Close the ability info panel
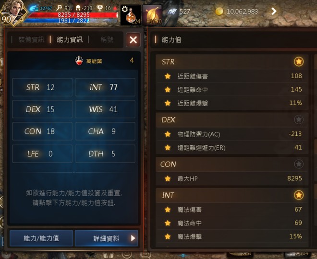The image size is (317, 259). click(133, 40)
